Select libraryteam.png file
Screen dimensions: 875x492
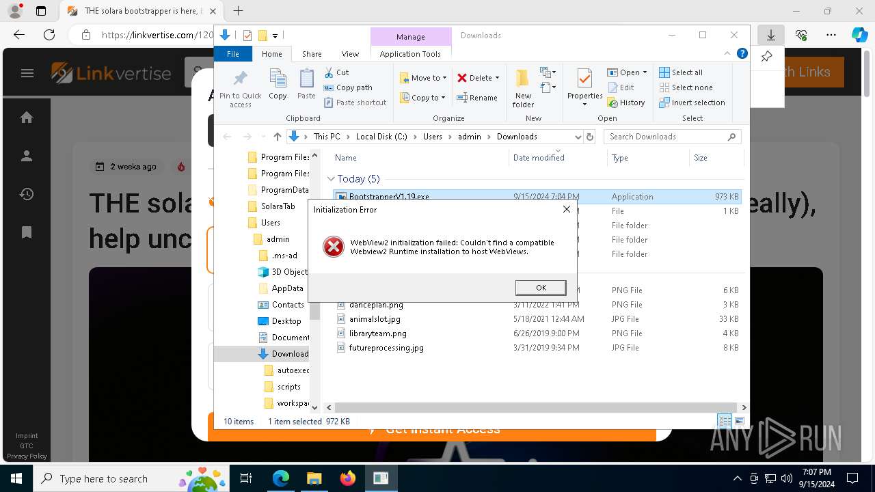click(377, 333)
